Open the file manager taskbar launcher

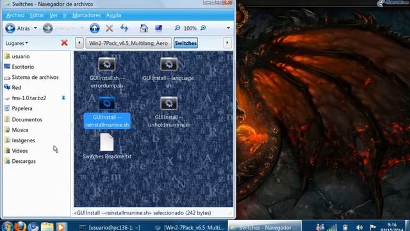pyautogui.click(x=47, y=227)
